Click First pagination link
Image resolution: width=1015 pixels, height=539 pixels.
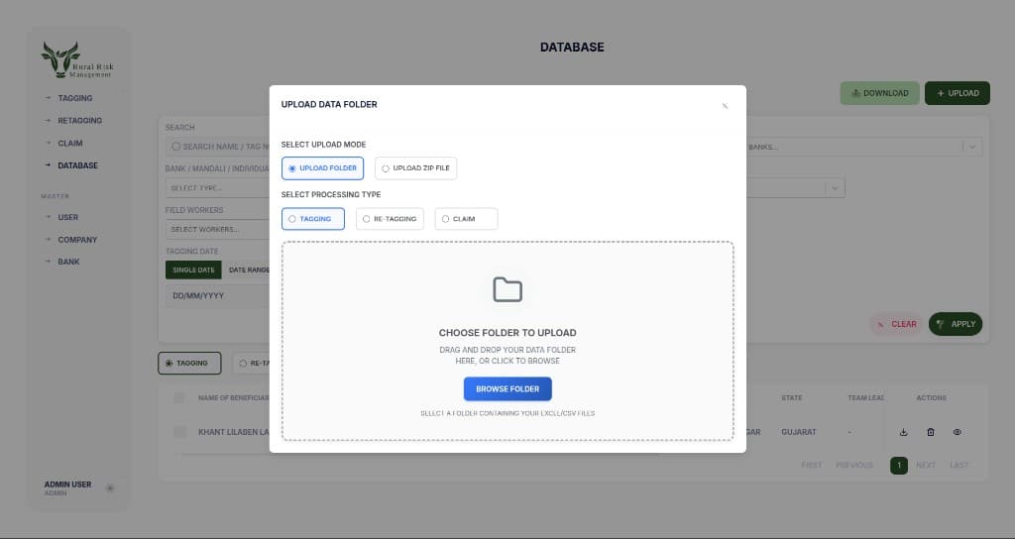[811, 466]
